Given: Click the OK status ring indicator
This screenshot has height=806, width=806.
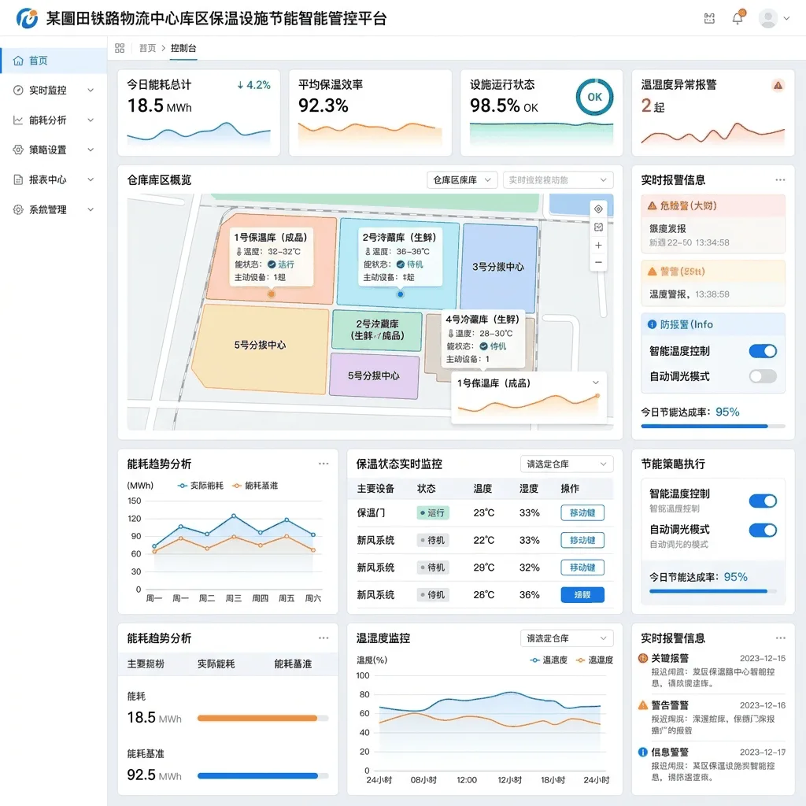Looking at the screenshot, I should [594, 97].
